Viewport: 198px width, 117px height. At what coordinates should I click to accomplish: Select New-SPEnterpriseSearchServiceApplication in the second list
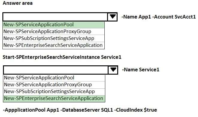coord(54,98)
